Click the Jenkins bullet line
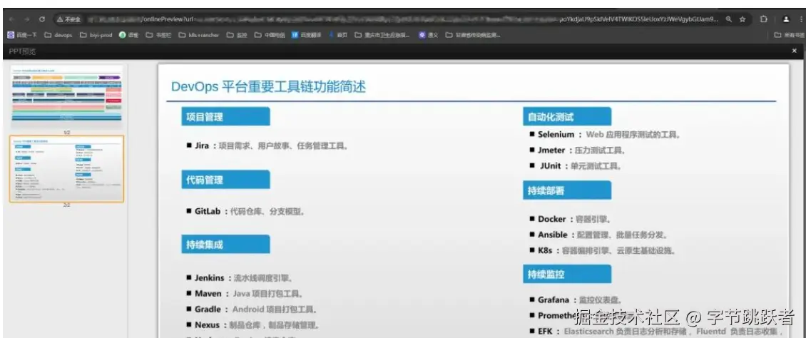Image resolution: width=806 pixels, height=338 pixels. click(240, 278)
